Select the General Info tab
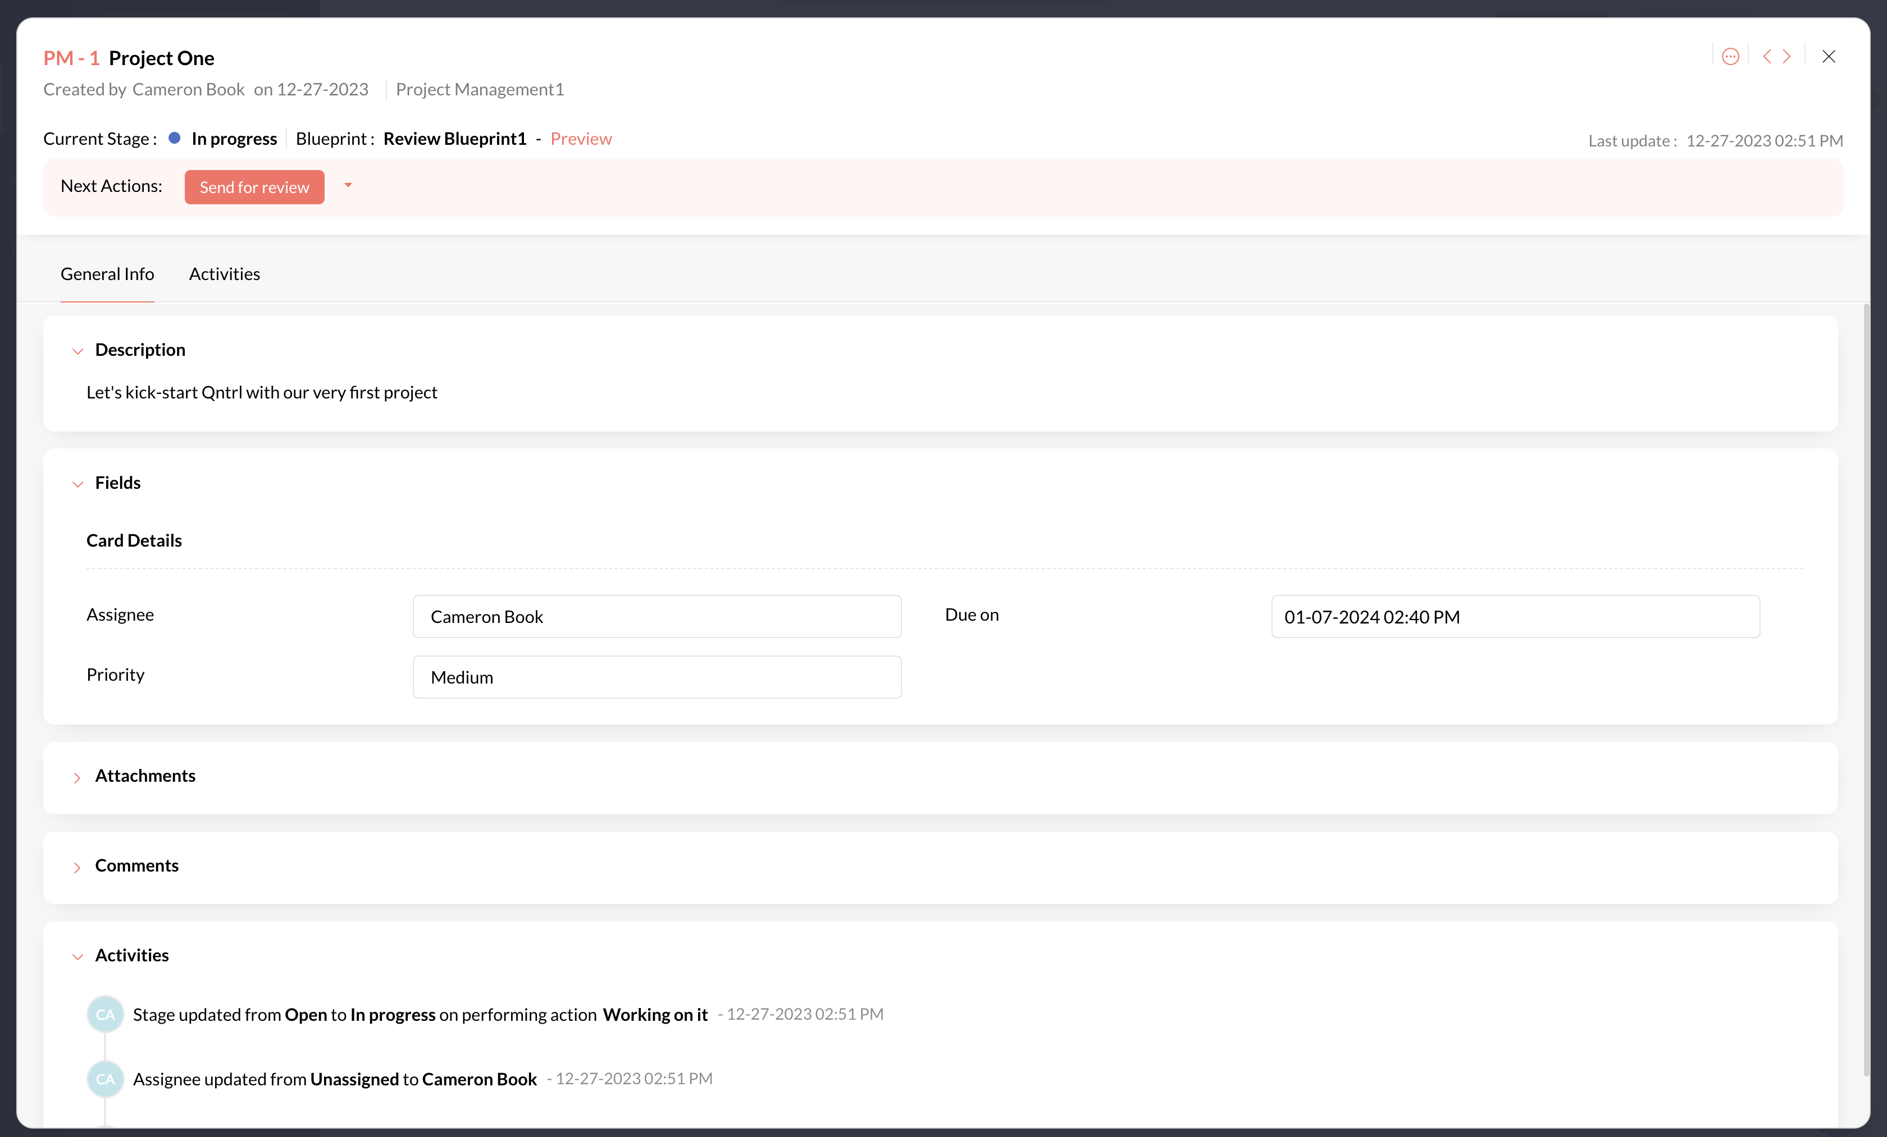This screenshot has width=1887, height=1137. pos(107,274)
